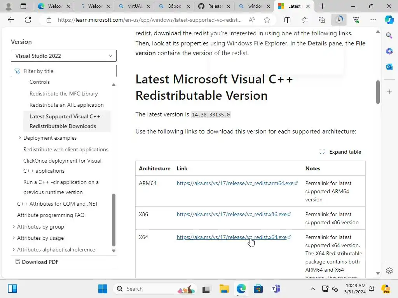Screen dimensions: 398x298
Task: Open Read aloud icon
Action: [251, 20]
